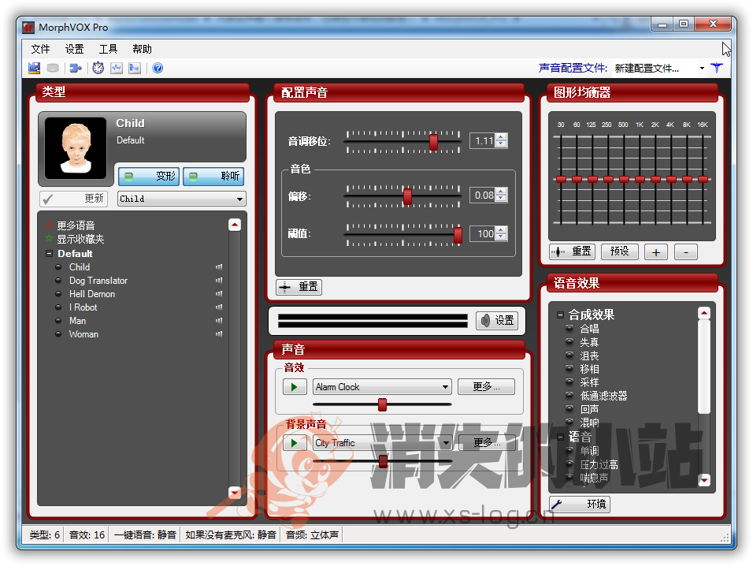Toggle the 变形 morph button
This screenshot has width=753, height=566.
149,177
